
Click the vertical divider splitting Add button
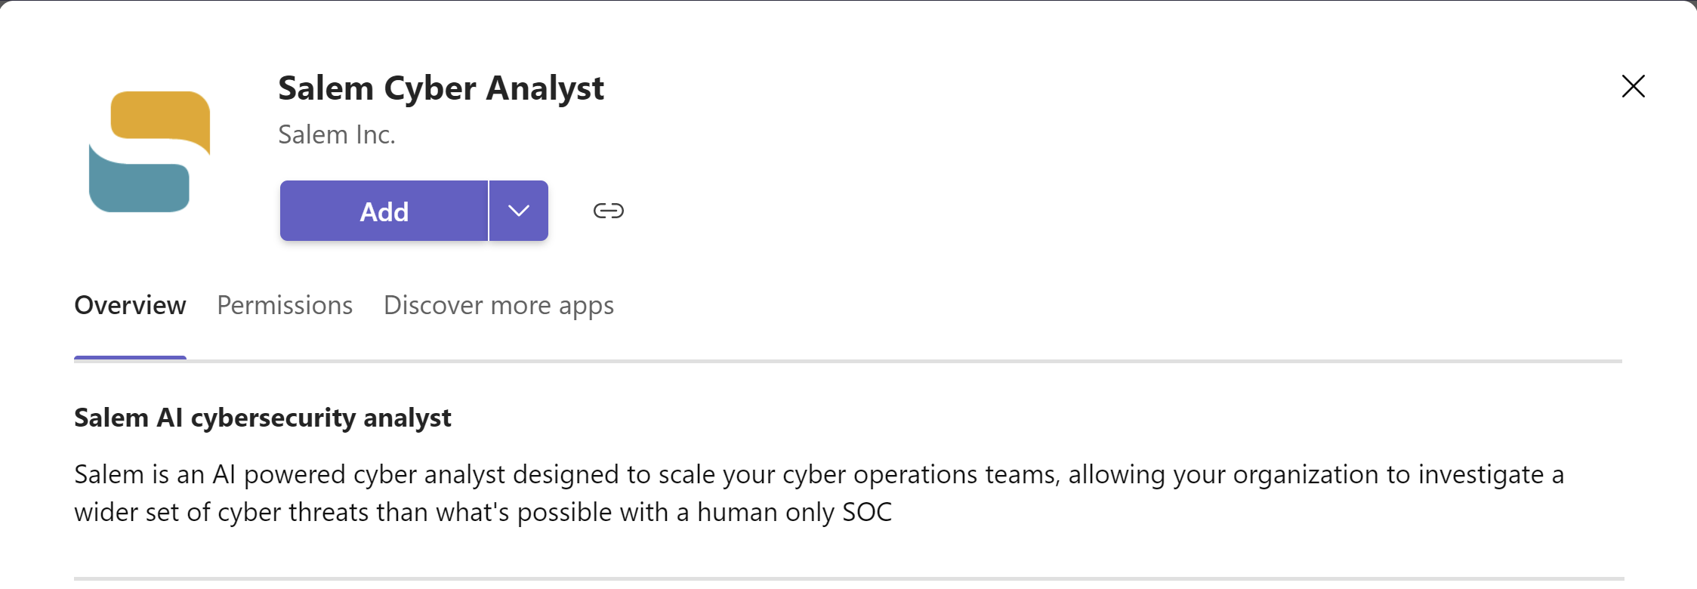(489, 211)
